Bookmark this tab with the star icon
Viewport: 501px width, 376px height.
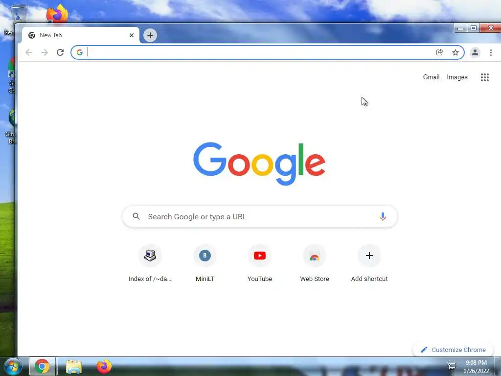click(x=455, y=52)
